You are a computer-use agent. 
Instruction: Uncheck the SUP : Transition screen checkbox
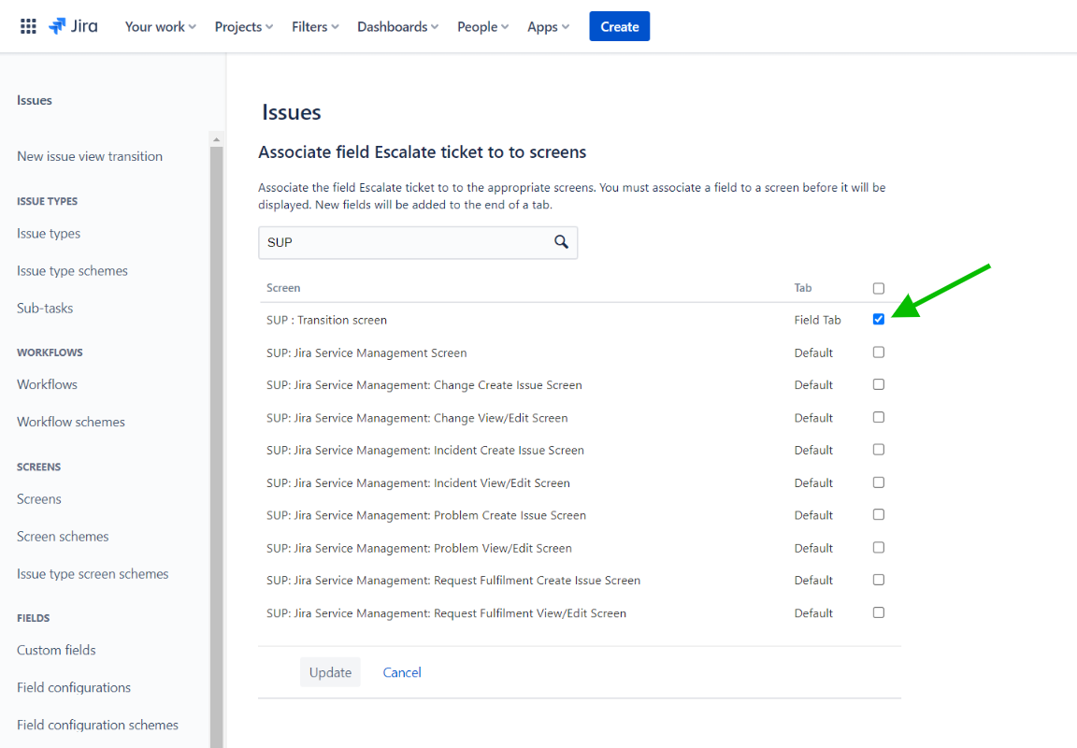(878, 320)
